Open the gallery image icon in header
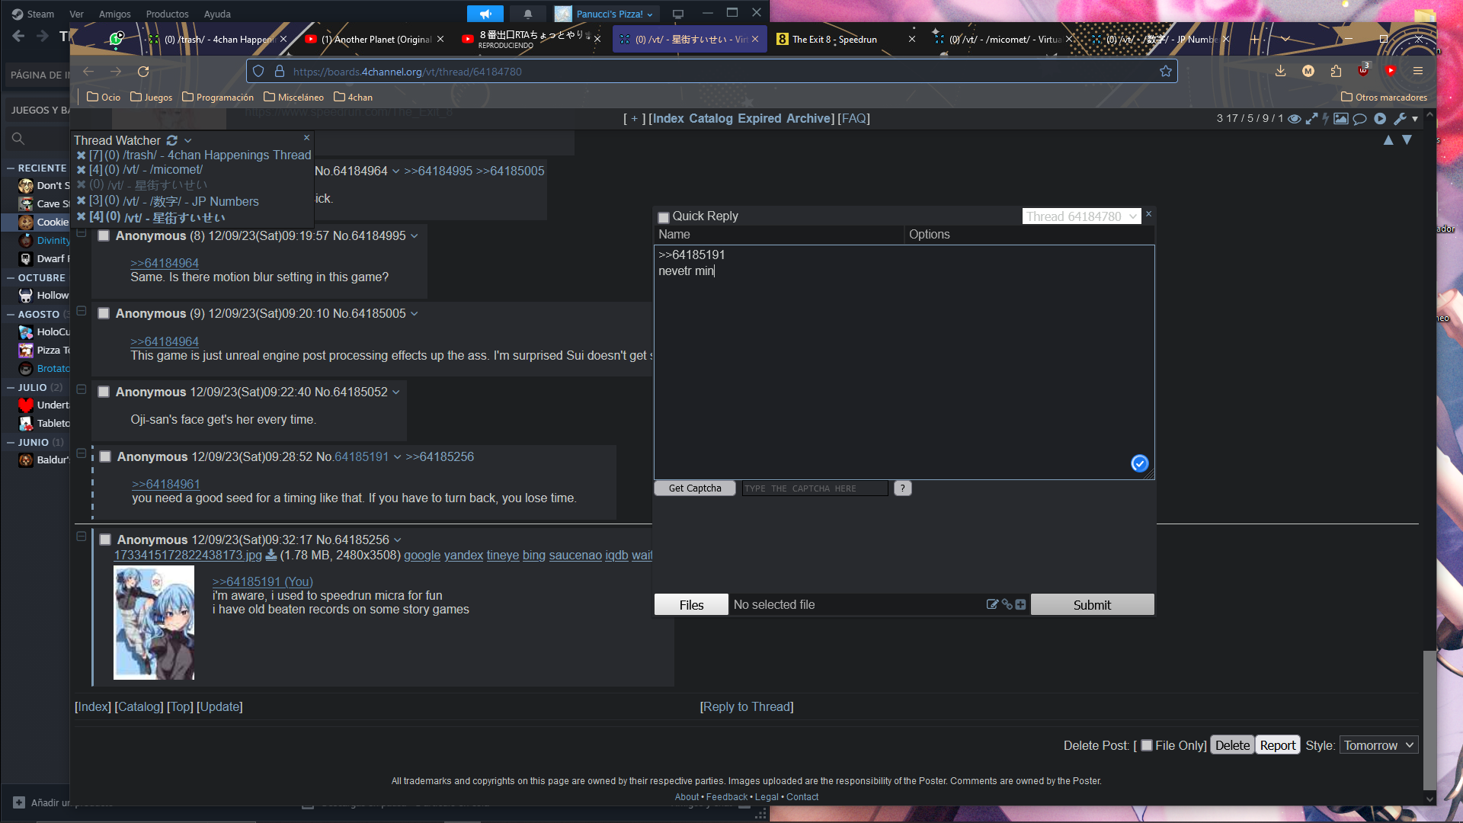 click(x=1341, y=119)
